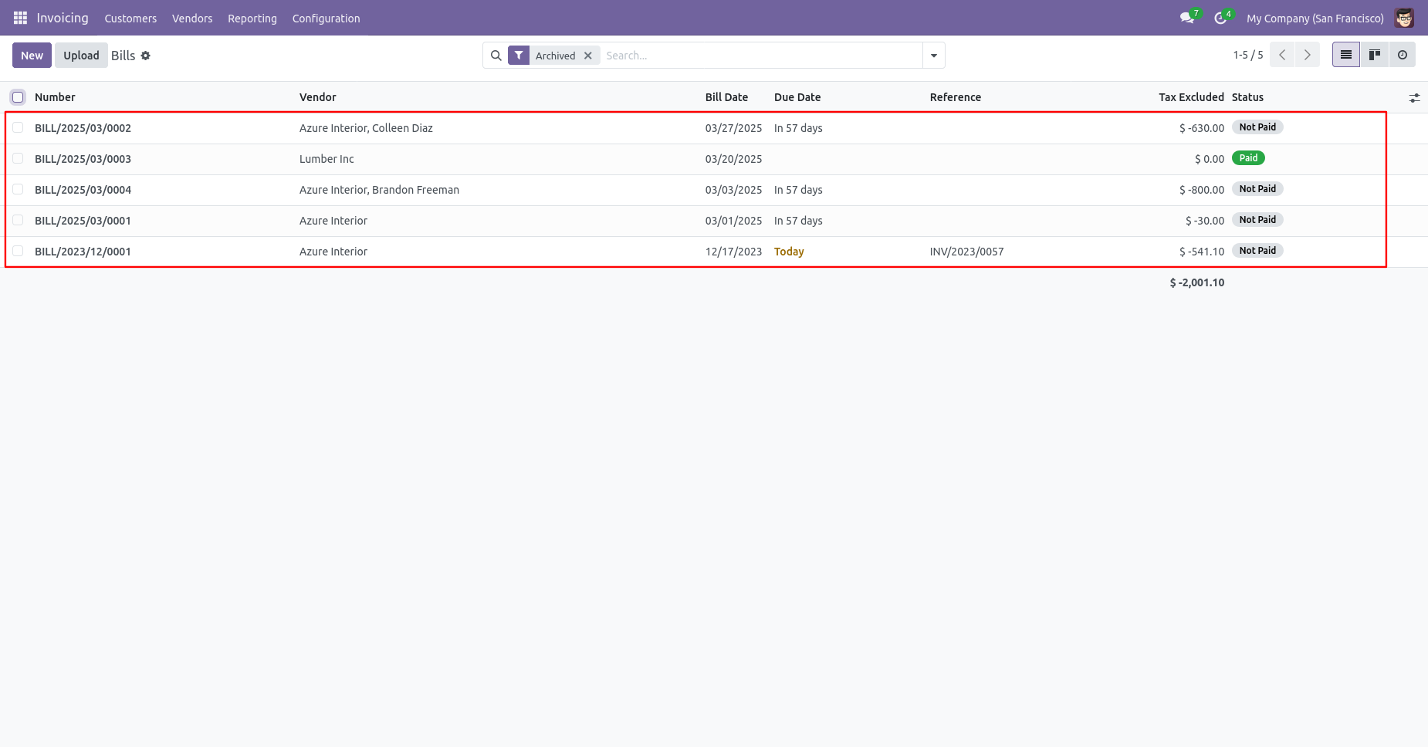The width and height of the screenshot is (1428, 747).
Task: Click vendor Azure Interior, Brandon Freeman
Action: point(379,190)
